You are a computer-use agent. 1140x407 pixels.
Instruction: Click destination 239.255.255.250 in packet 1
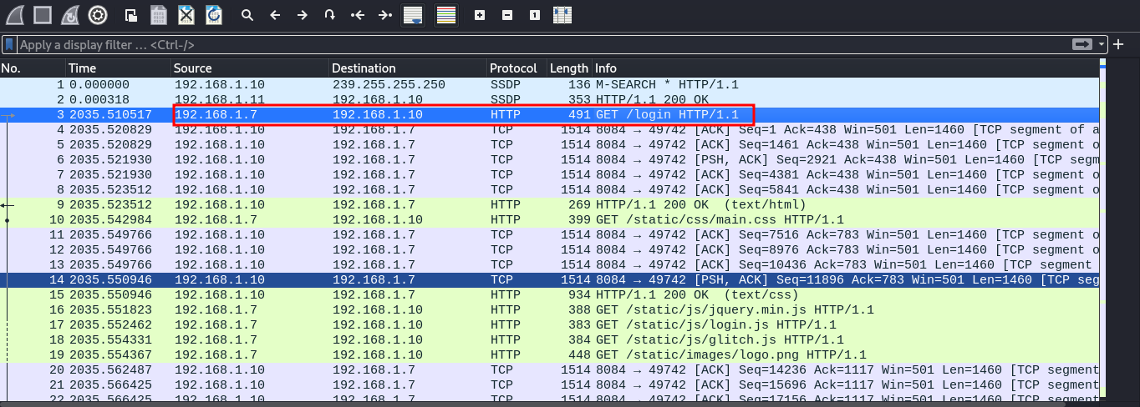(389, 85)
